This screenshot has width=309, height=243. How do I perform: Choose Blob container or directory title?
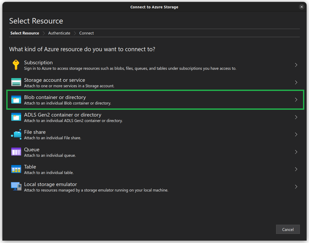coord(55,97)
